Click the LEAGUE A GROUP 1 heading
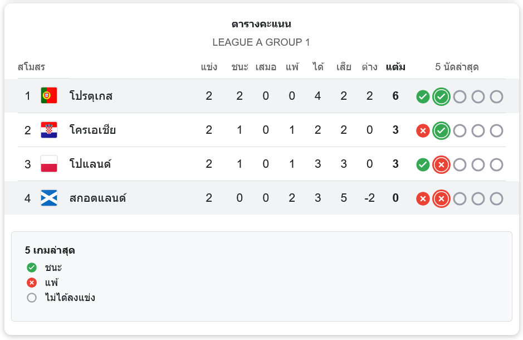523x340 pixels. [x=261, y=42]
